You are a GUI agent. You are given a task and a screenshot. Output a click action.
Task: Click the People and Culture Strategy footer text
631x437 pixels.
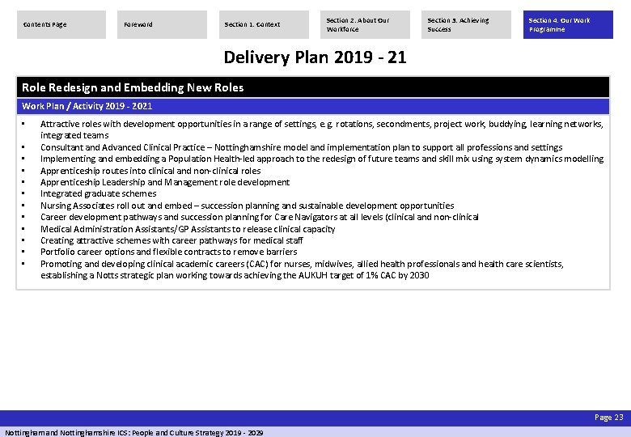(134, 433)
